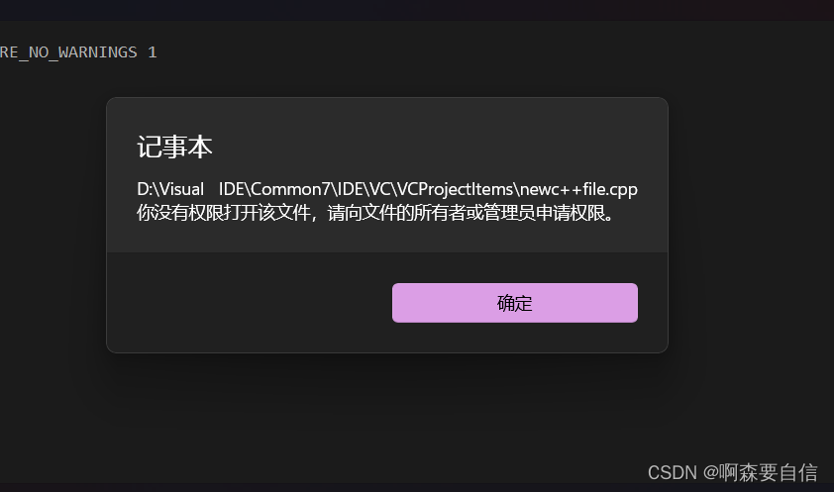Click the IDE\VC portion of the path
The width and height of the screenshot is (834, 492).
(x=364, y=189)
